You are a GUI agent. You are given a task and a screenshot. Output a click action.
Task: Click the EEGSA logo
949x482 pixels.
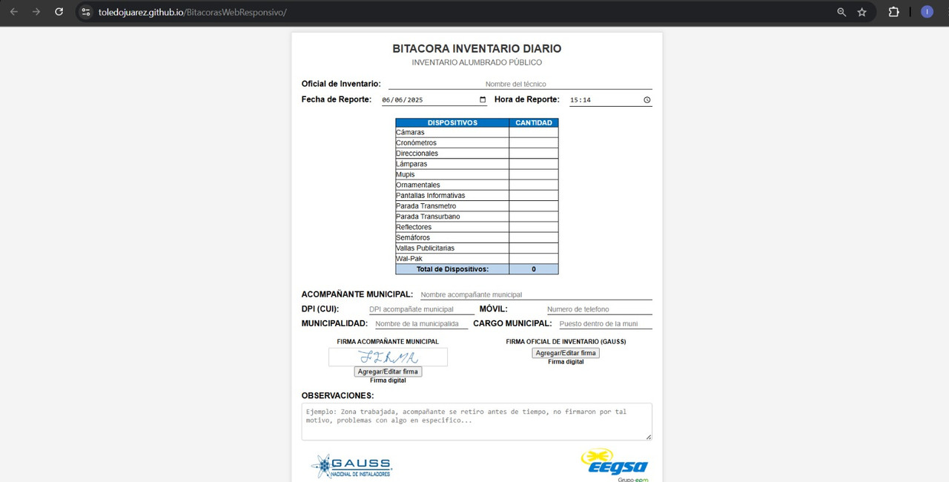tap(614, 464)
